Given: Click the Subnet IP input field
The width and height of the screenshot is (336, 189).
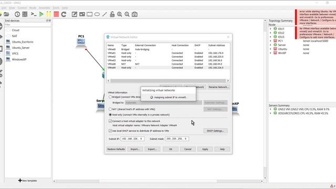Looking at the screenshot, I should [x=133, y=139].
